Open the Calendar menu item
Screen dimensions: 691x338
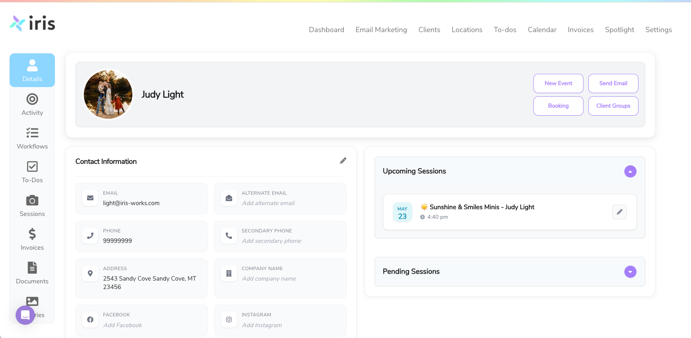(542, 30)
